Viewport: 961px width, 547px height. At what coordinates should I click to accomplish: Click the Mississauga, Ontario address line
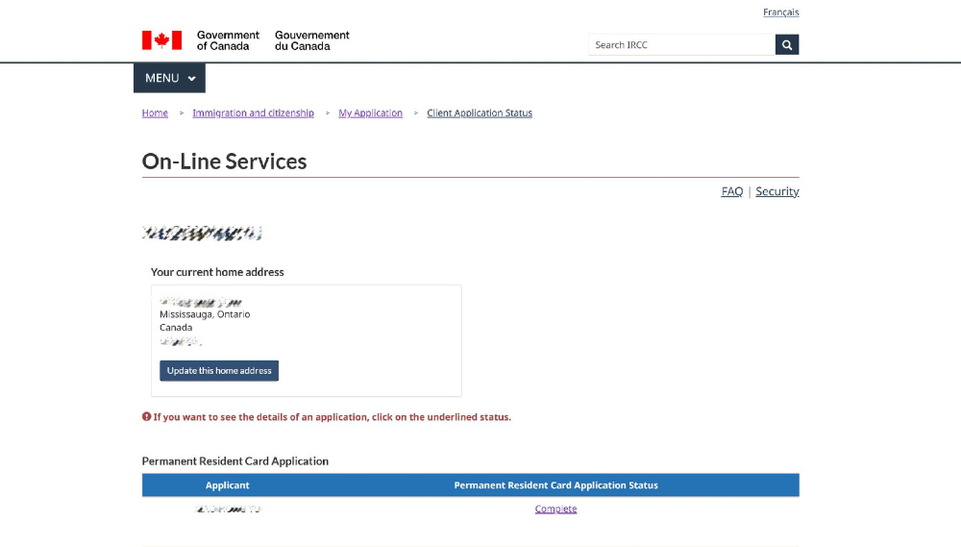pos(205,314)
